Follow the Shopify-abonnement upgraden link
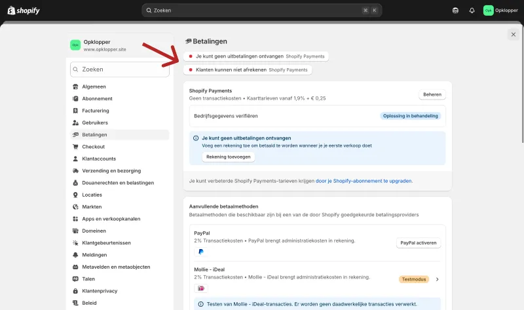This screenshot has height=310, width=524. pos(364,181)
